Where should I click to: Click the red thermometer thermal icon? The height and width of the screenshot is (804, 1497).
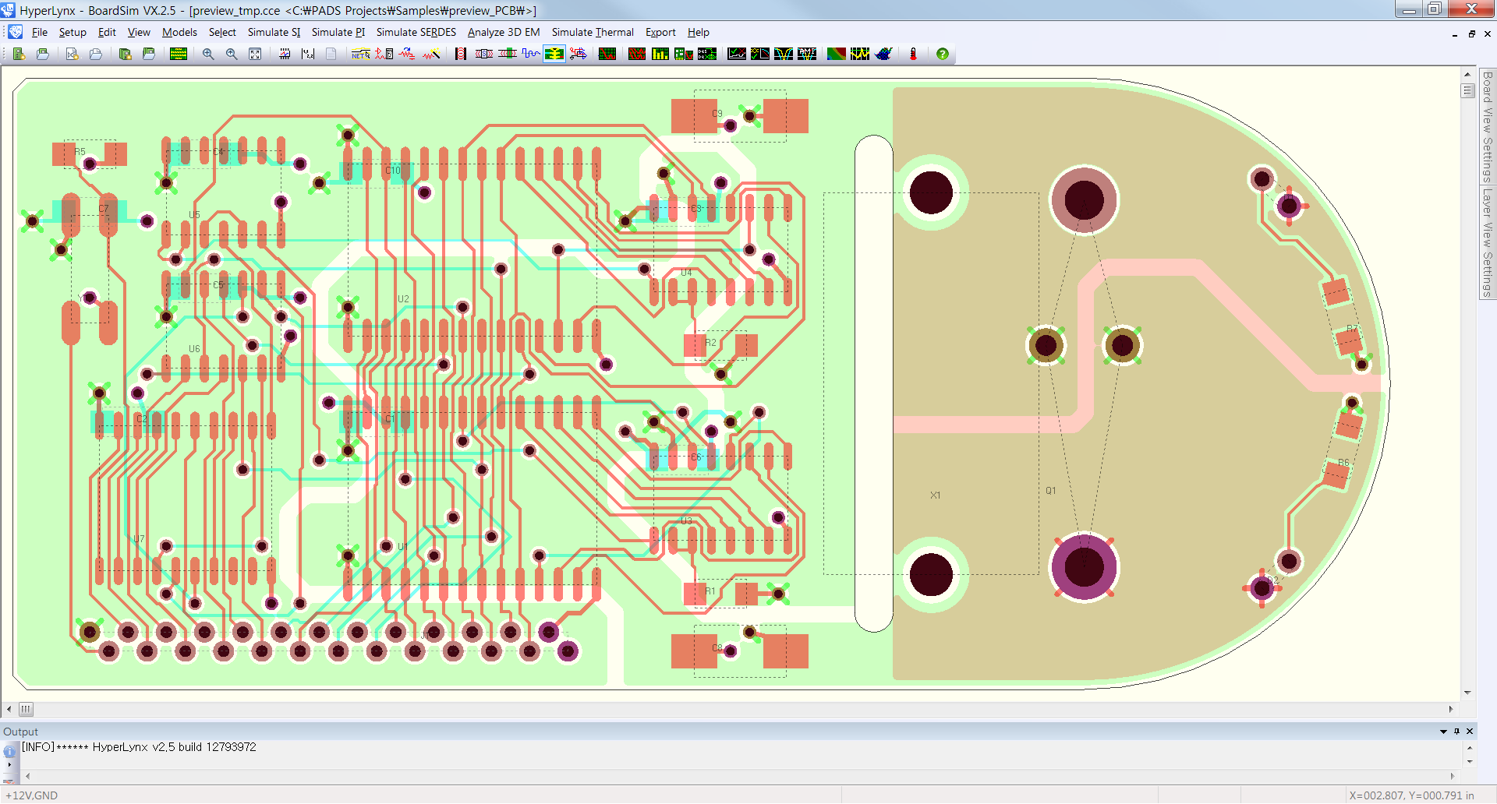pyautogui.click(x=913, y=54)
